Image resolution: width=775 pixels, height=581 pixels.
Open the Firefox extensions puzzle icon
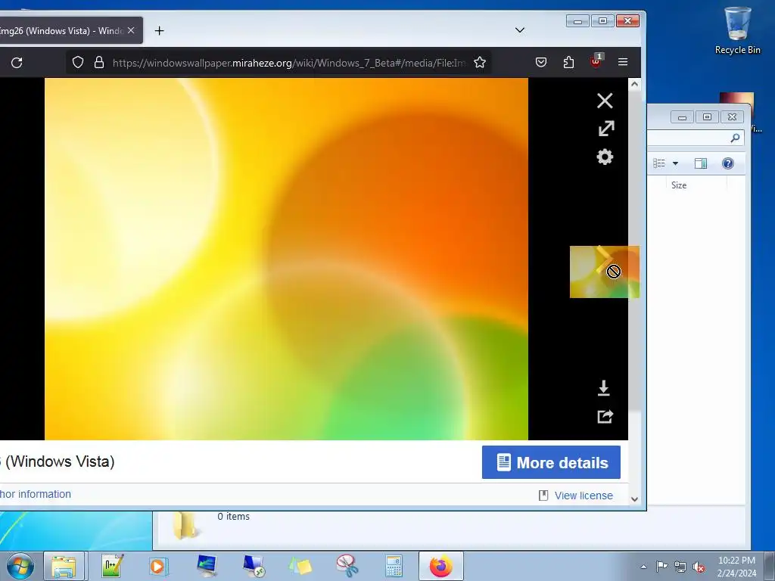pos(569,62)
